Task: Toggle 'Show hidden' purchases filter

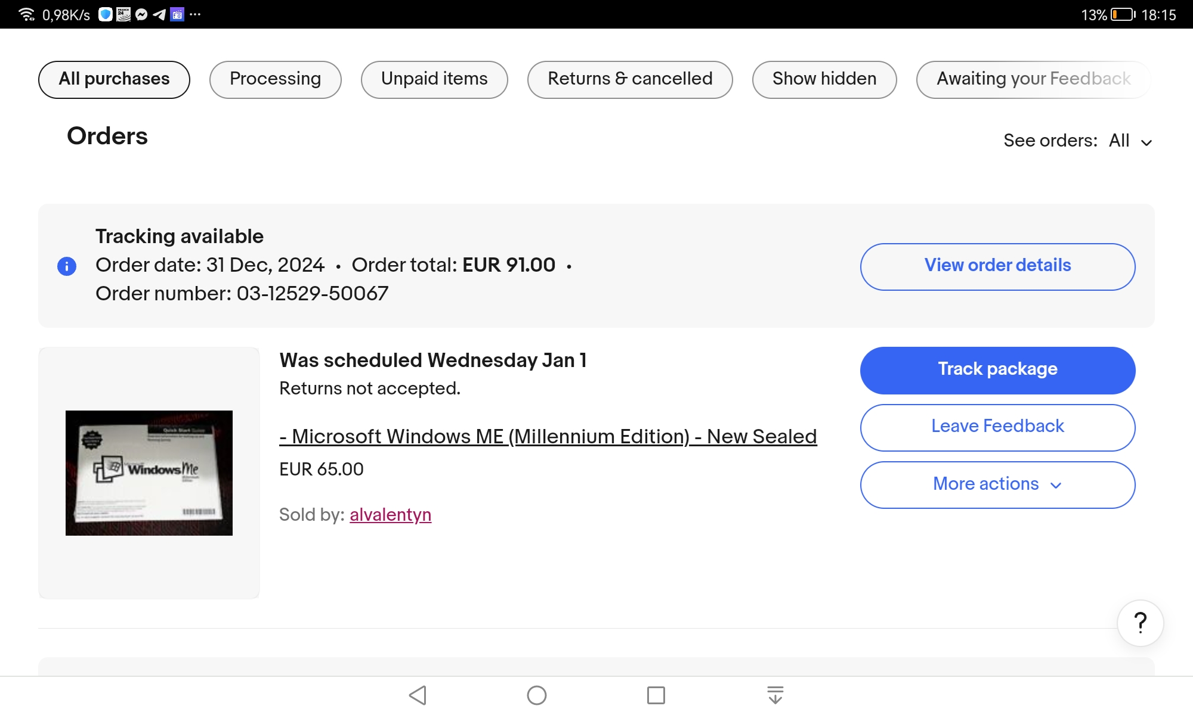Action: [x=824, y=79]
